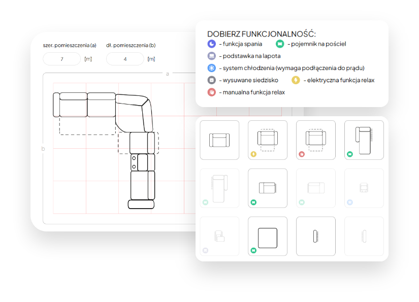Select the sofa card with yellow electric relax badge
The image size is (419, 302).
(268, 140)
